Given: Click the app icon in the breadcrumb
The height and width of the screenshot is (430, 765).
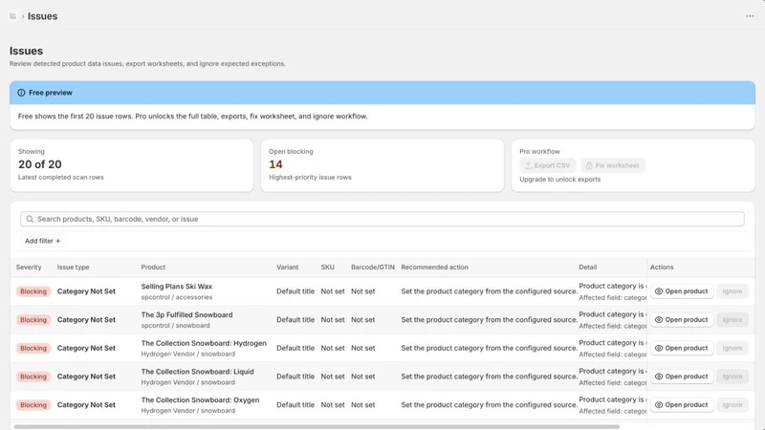Looking at the screenshot, I should coord(12,16).
